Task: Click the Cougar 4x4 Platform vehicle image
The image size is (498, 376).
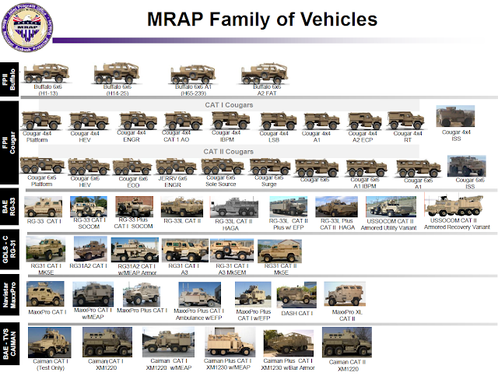Action: point(41,121)
